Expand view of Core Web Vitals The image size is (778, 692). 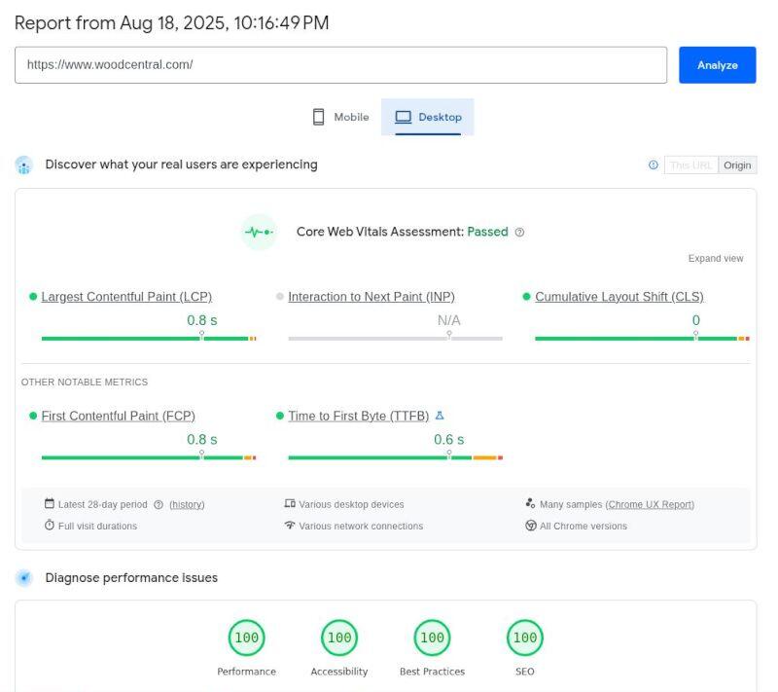(x=715, y=258)
